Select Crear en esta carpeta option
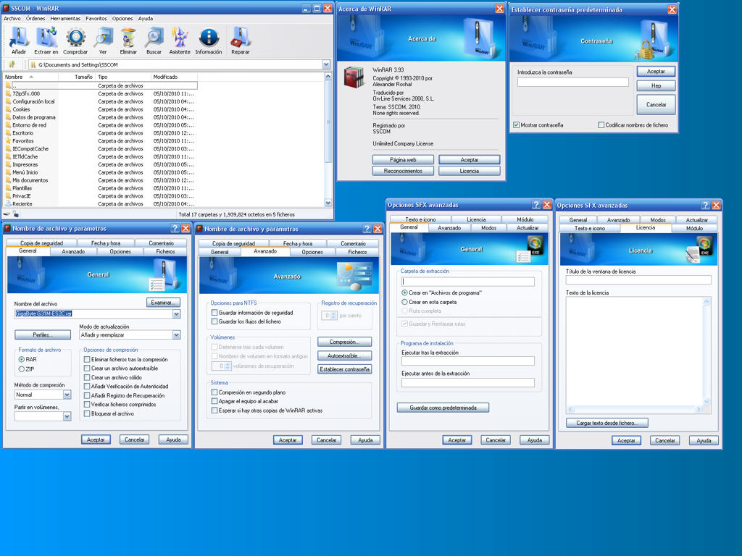 (x=404, y=302)
